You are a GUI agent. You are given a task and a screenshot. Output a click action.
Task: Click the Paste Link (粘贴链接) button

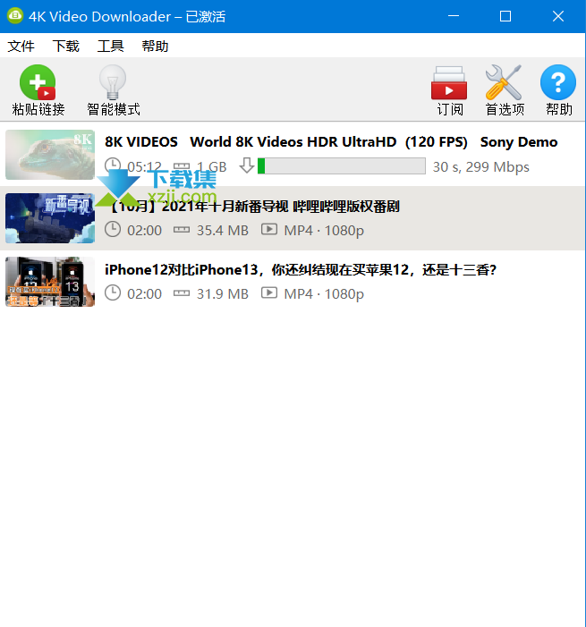[x=38, y=90]
